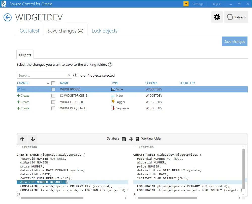Click the Database stack icon in diff header
This screenshot has height=204, width=252.
coord(124,139)
